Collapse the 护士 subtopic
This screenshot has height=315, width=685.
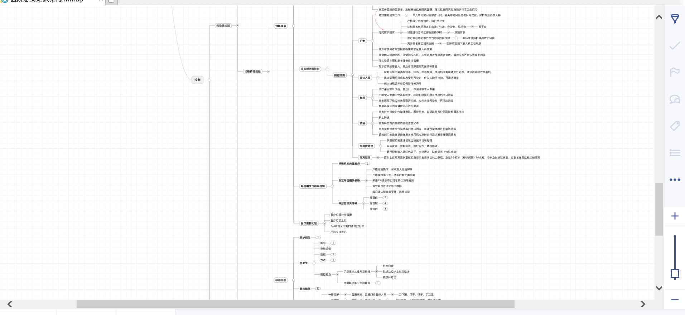(x=372, y=41)
